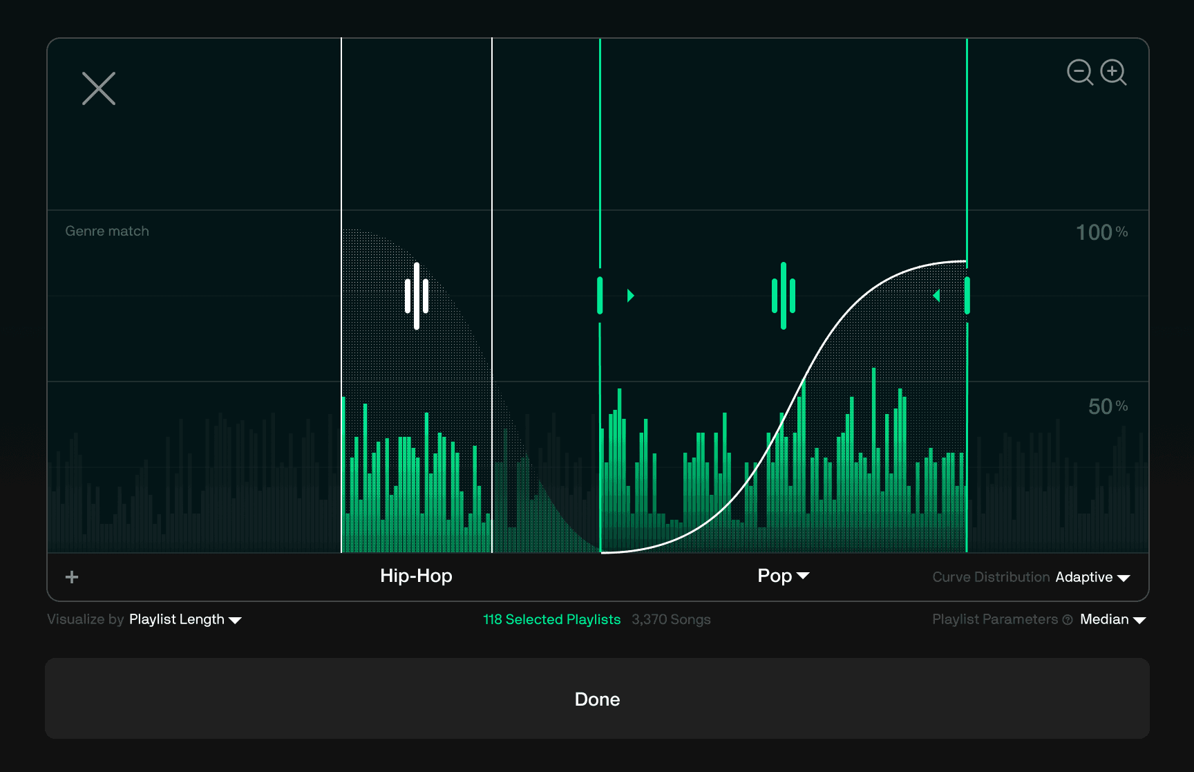Zoom out using the minus magnifier
Viewport: 1194px width, 772px height.
(1080, 72)
